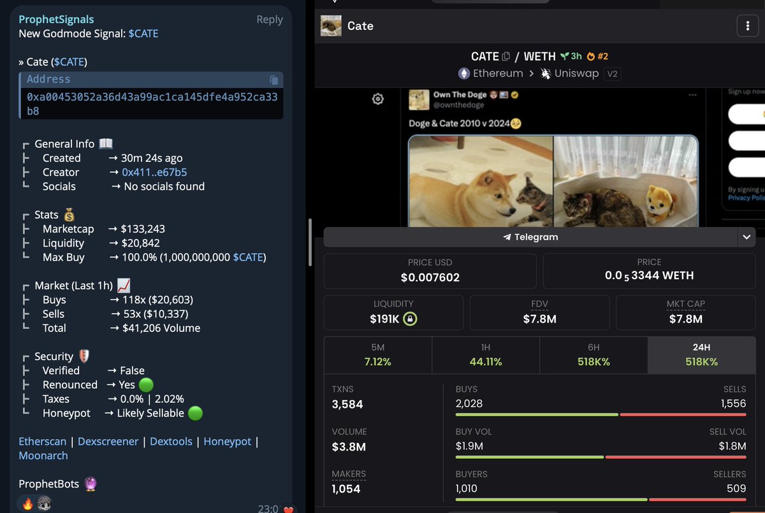The height and width of the screenshot is (513, 765).
Task: Click the FDV $7.8M box
Action: 539,312
